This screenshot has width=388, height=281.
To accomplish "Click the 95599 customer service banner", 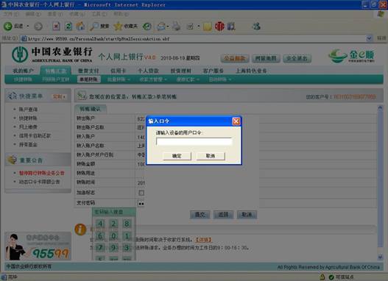I will point(38,246).
